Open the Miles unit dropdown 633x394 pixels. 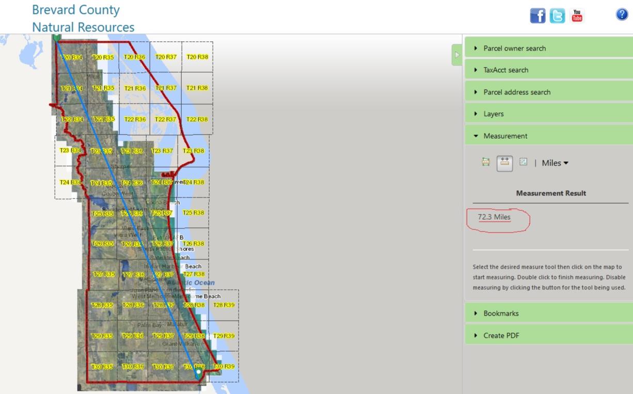tap(555, 163)
